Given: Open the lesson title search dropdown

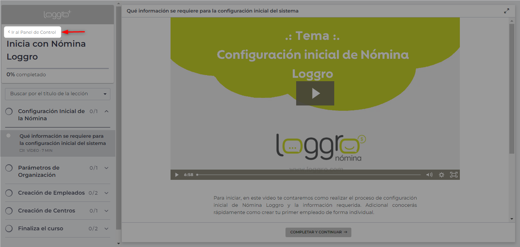Looking at the screenshot, I should click(57, 94).
